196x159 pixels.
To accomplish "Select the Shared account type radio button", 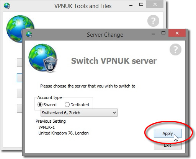I will click(x=40, y=105).
